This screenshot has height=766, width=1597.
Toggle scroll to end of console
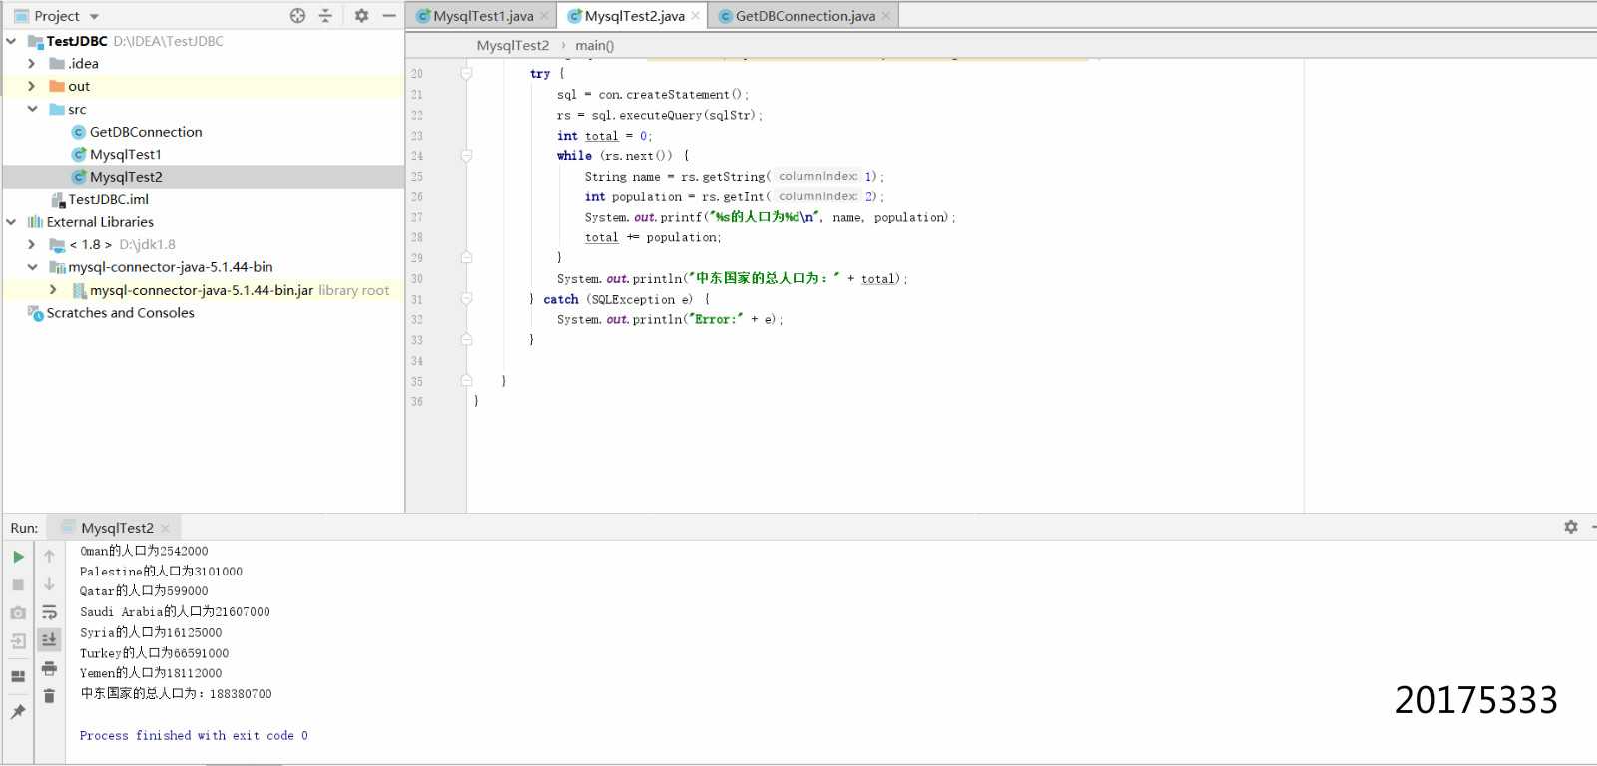tap(49, 639)
